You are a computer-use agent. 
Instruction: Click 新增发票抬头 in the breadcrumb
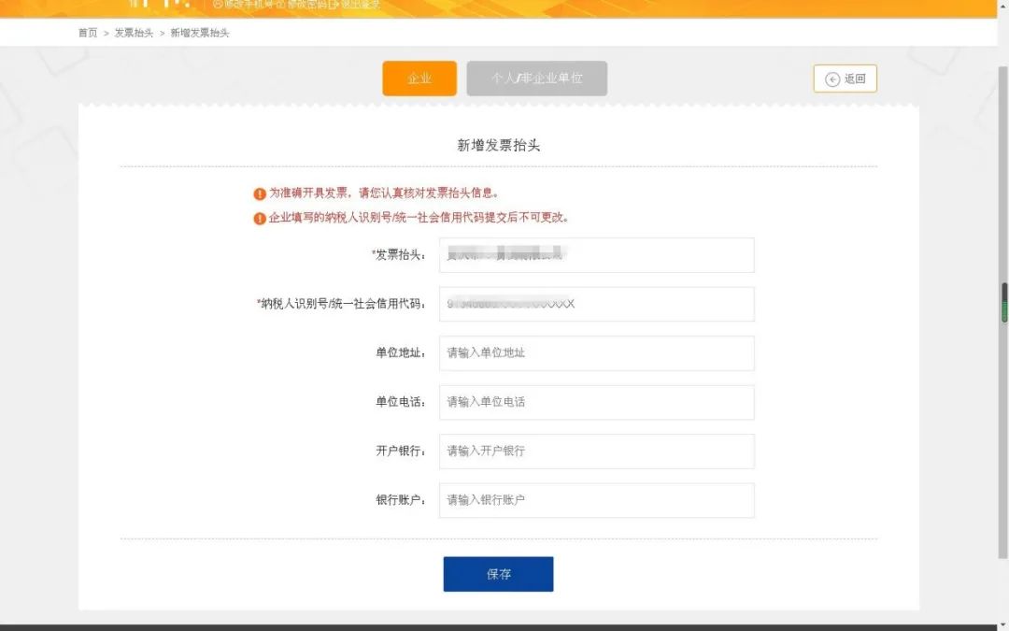200,33
